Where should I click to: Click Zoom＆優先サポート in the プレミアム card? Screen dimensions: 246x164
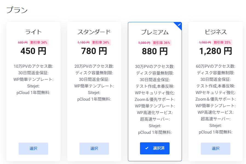155,99
